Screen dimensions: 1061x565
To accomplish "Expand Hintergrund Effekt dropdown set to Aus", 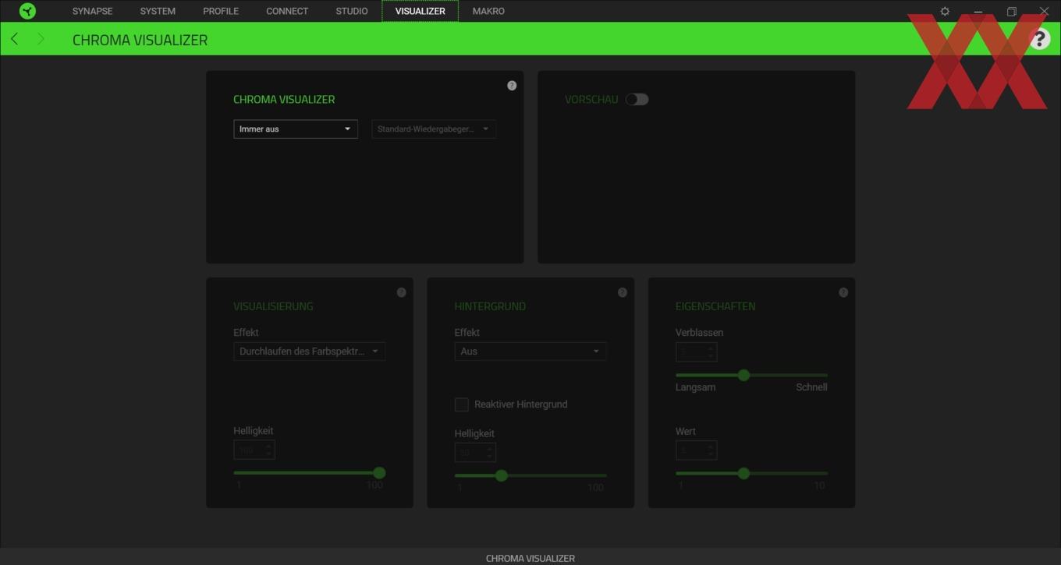I will click(x=530, y=351).
